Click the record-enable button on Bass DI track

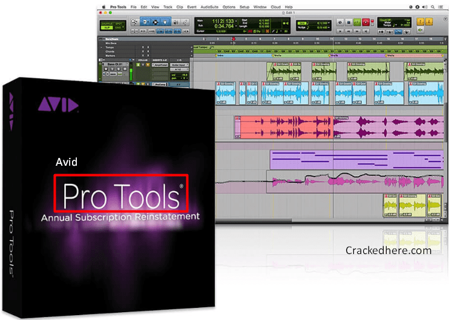(x=106, y=69)
